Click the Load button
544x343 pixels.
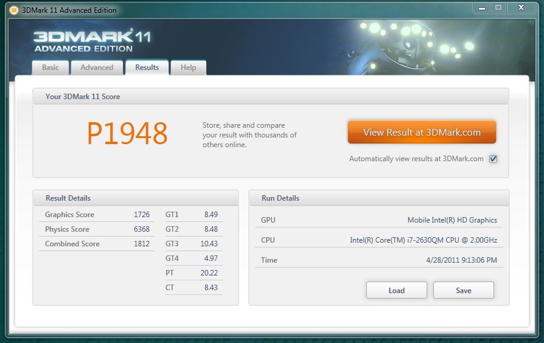397,290
